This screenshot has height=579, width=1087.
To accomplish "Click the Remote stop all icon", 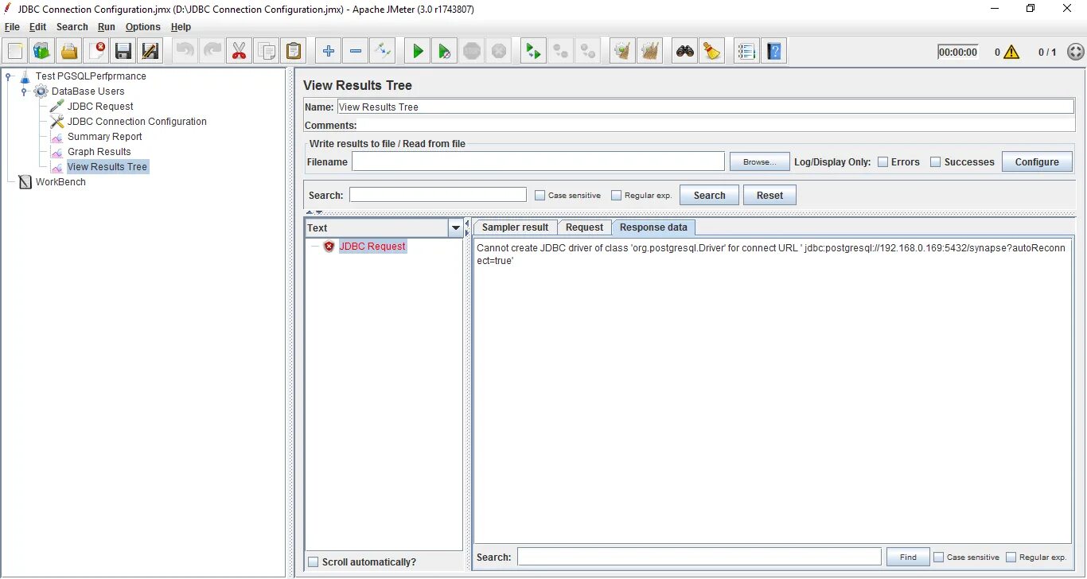I will pos(561,52).
